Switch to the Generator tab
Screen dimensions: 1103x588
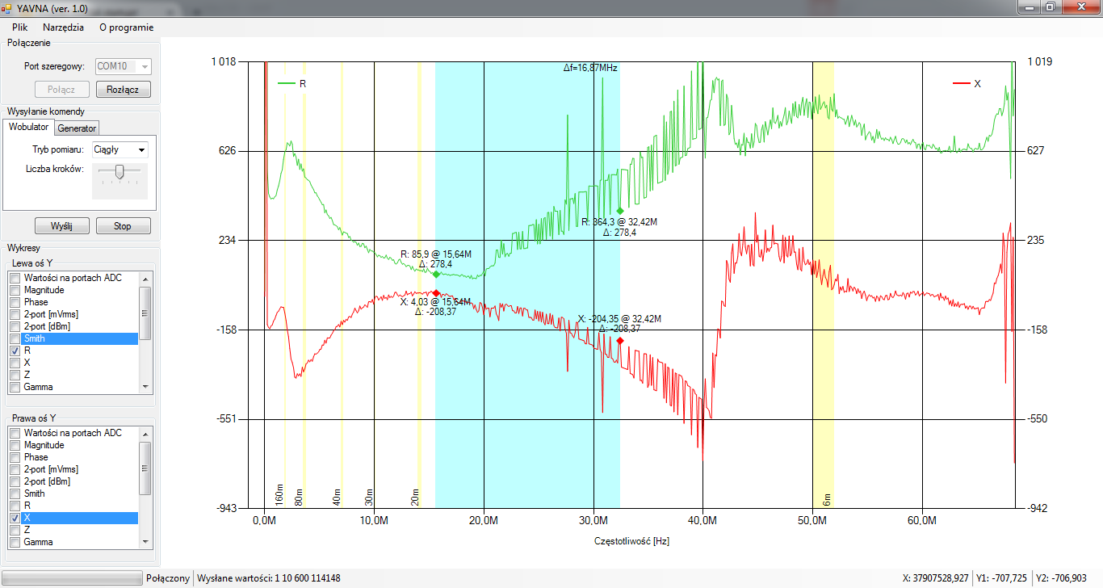(x=77, y=128)
